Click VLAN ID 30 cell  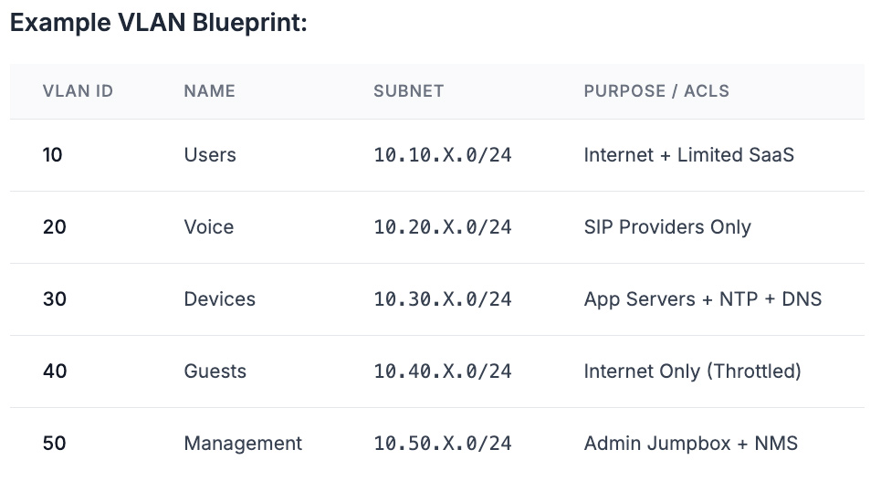(55, 299)
